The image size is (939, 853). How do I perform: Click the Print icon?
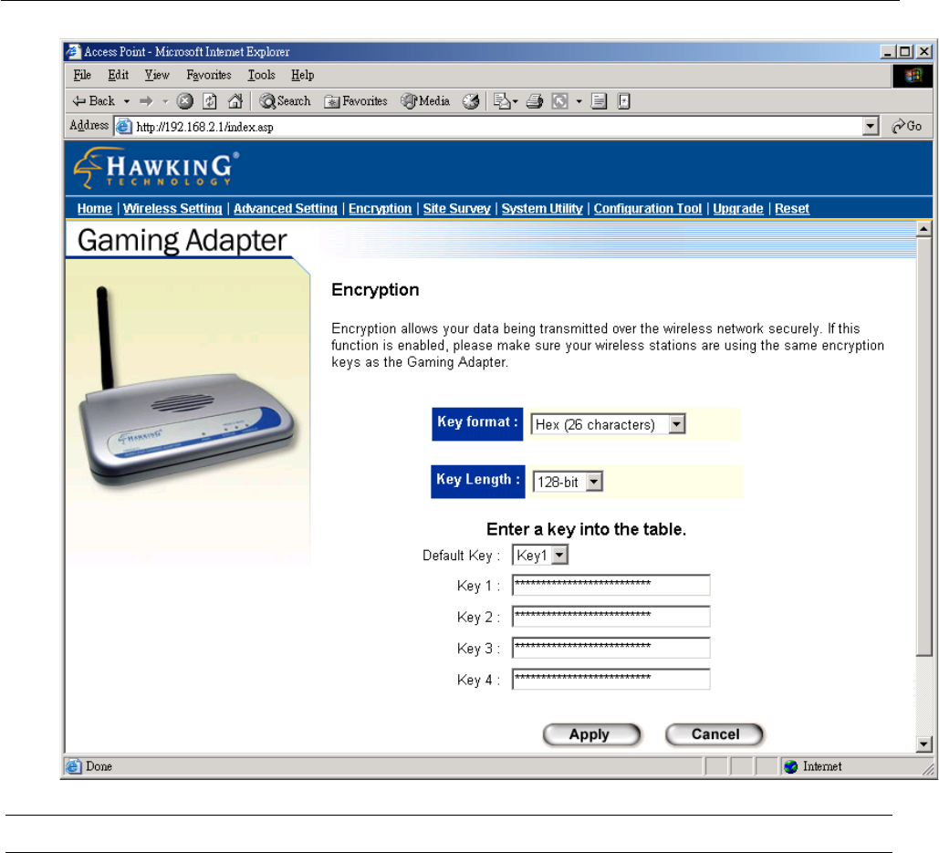point(534,101)
